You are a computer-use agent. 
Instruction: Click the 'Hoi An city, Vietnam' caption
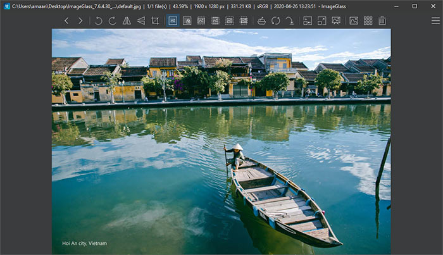84,243
